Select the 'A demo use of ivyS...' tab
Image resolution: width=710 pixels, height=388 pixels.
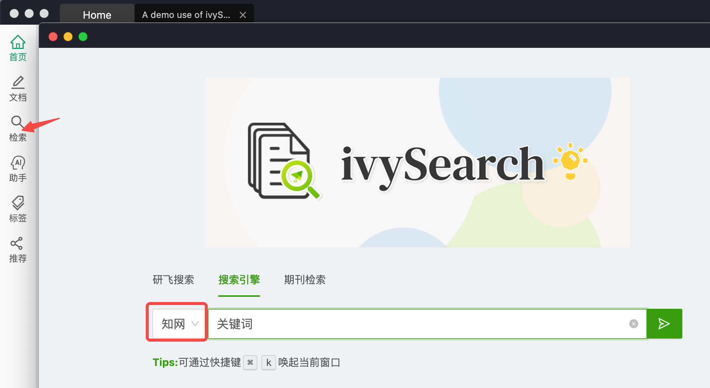point(186,15)
